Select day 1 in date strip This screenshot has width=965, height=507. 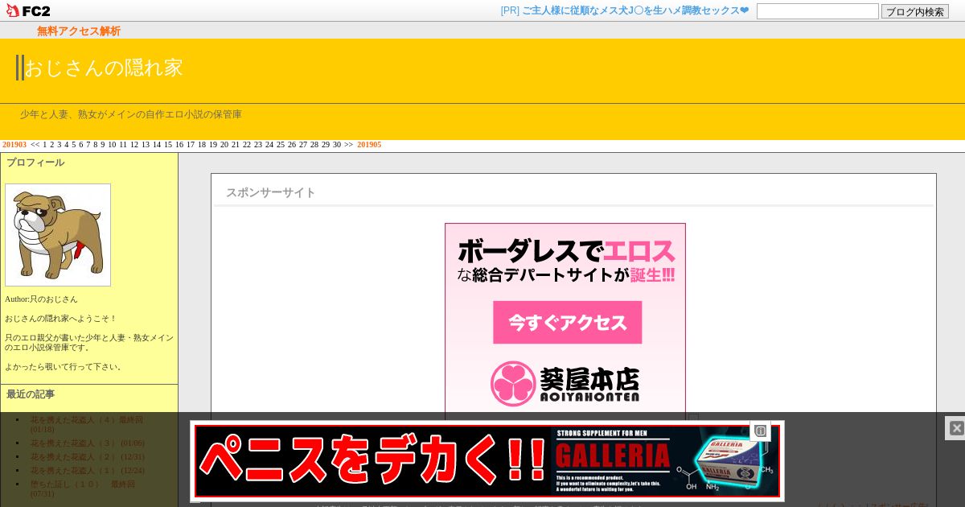tap(45, 145)
